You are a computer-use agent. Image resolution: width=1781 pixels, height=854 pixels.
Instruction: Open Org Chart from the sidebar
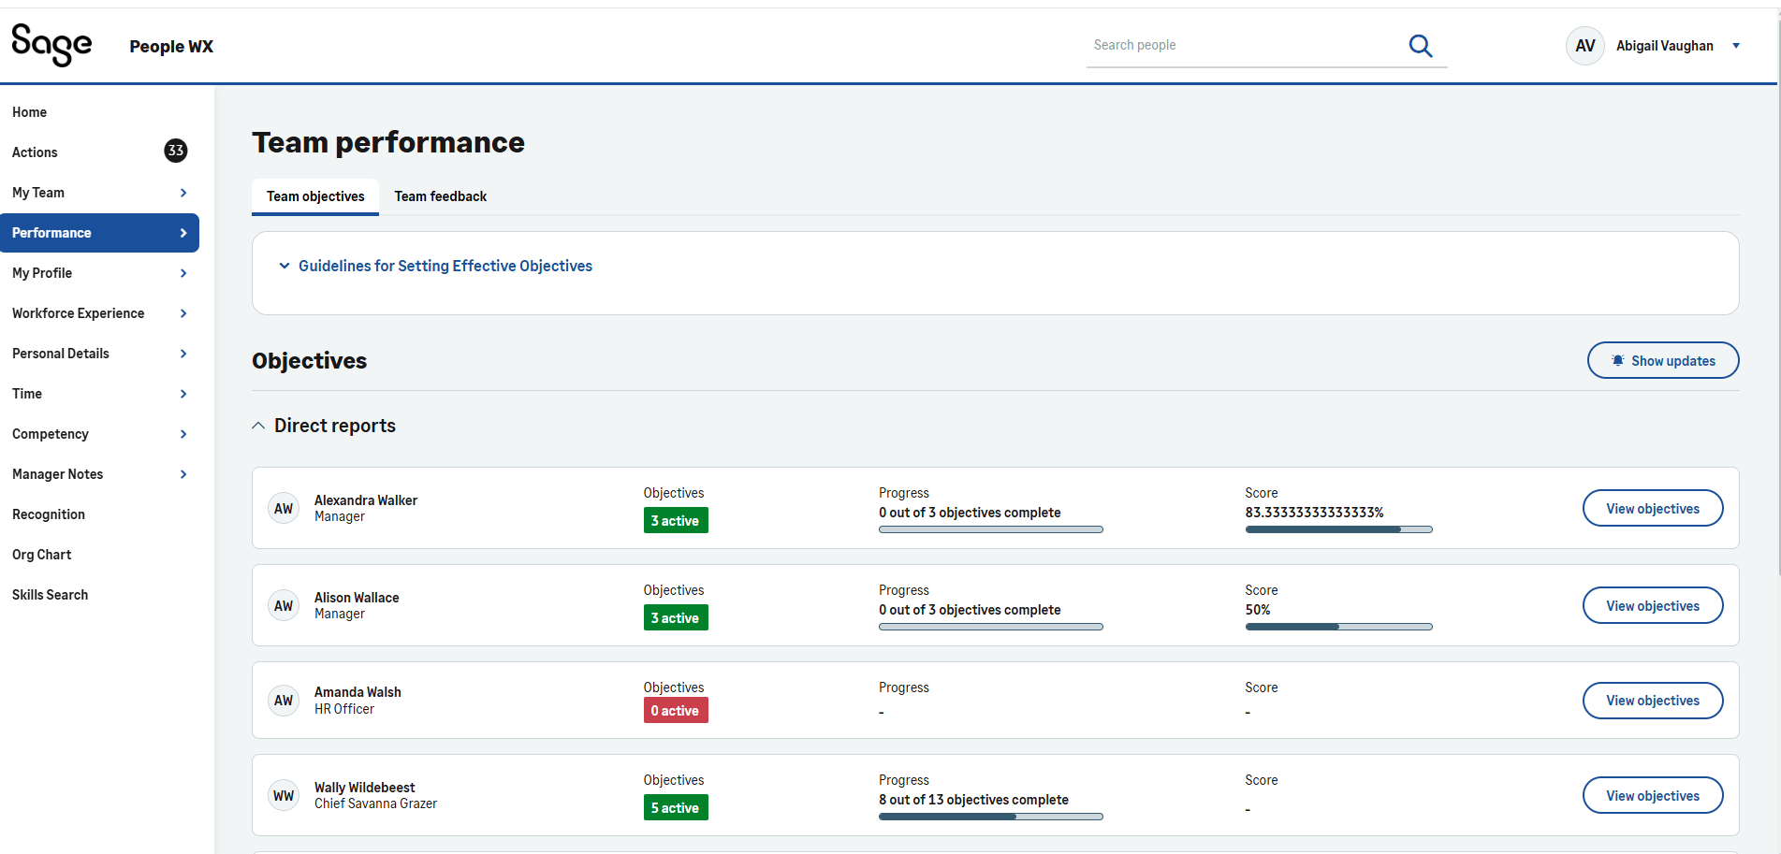click(42, 555)
